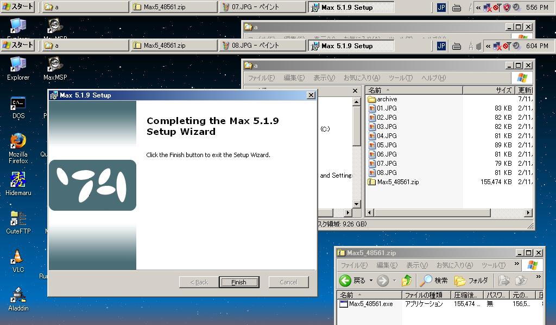Click the 6:04 PM clock

(537, 46)
